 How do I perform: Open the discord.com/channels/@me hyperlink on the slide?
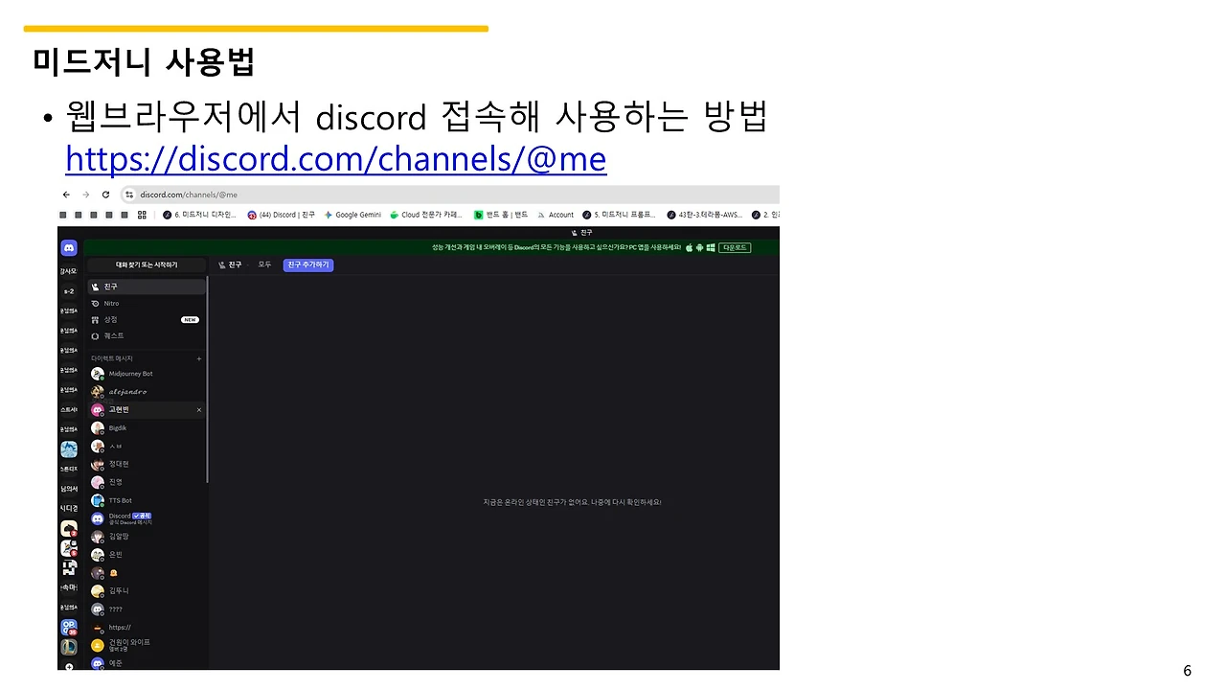335,158
